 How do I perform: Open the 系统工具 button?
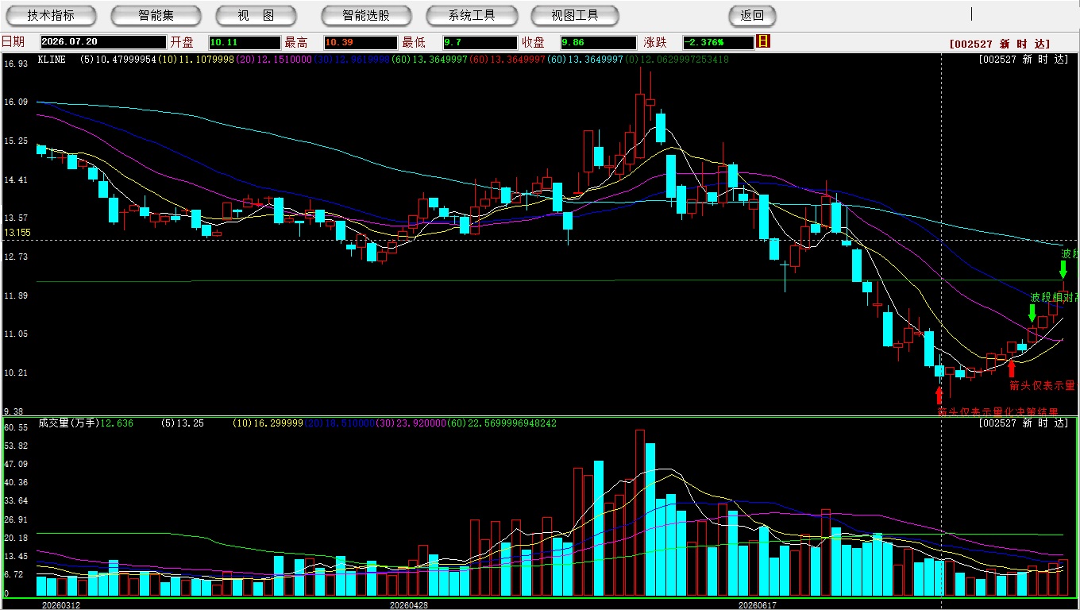coord(472,15)
